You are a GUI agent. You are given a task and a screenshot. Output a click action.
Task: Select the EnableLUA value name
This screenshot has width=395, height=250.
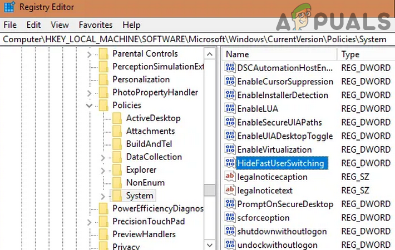[x=258, y=109]
